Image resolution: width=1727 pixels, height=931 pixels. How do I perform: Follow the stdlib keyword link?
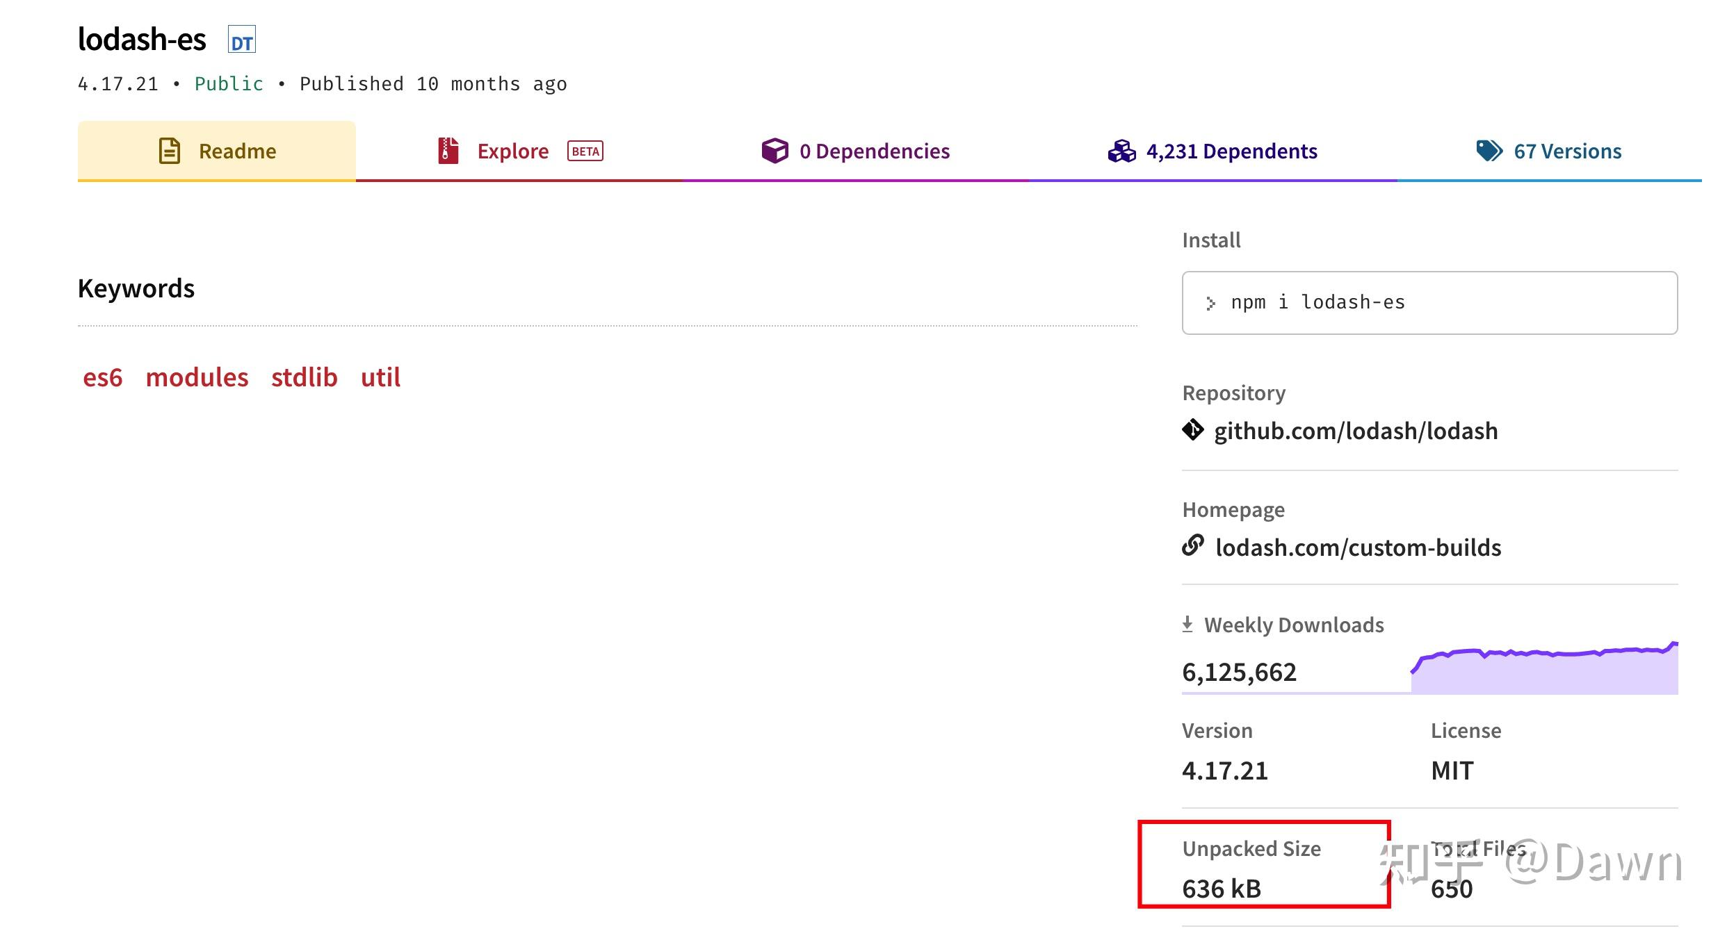305,377
